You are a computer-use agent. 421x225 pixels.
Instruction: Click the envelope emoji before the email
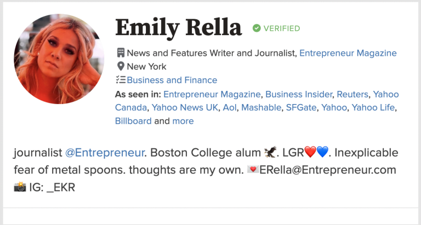click(x=253, y=170)
